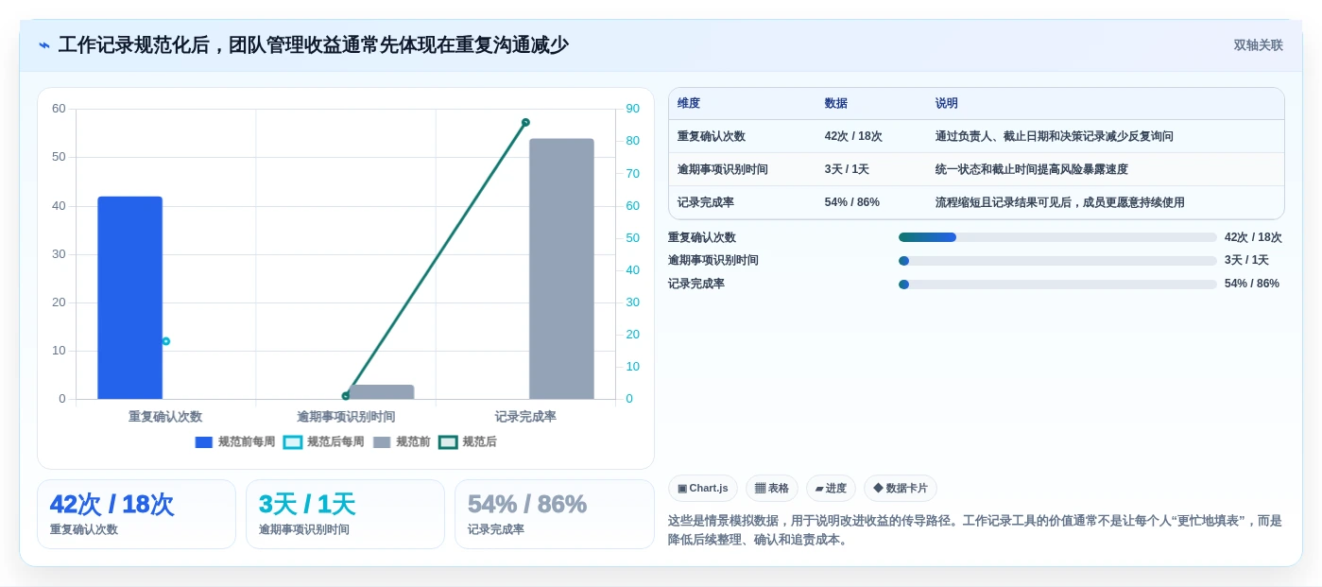1322x587 pixels.
Task: Open the 54% / 86% data card
Action: tap(555, 514)
